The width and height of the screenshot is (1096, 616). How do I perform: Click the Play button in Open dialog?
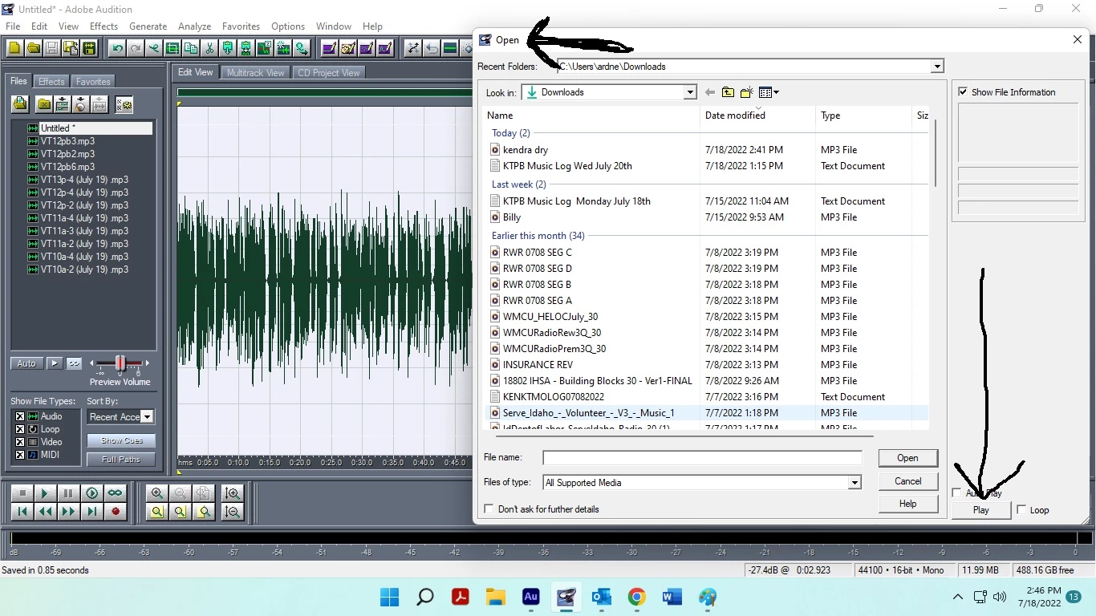coord(980,510)
